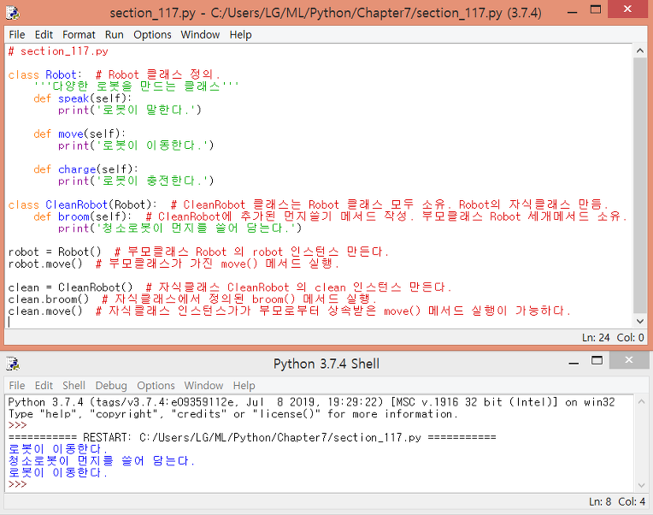Click the editor window title text

click(326, 13)
